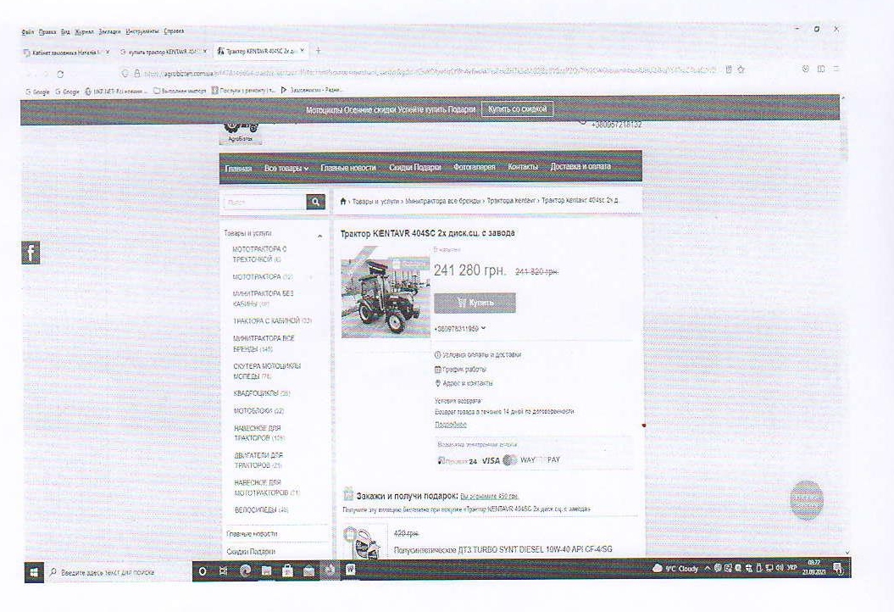Open category Велосипеды
The image size is (894, 612).
262,510
